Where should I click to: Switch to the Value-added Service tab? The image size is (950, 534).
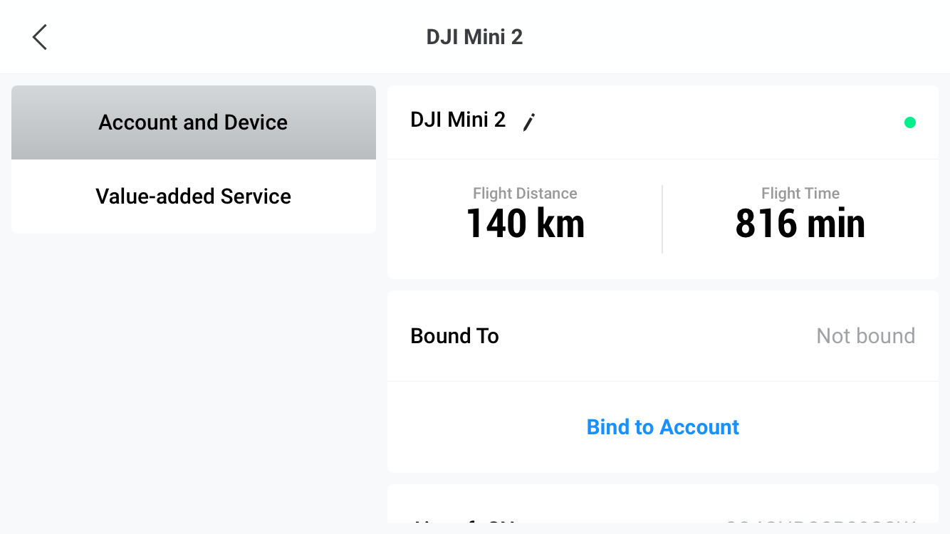[x=193, y=197]
